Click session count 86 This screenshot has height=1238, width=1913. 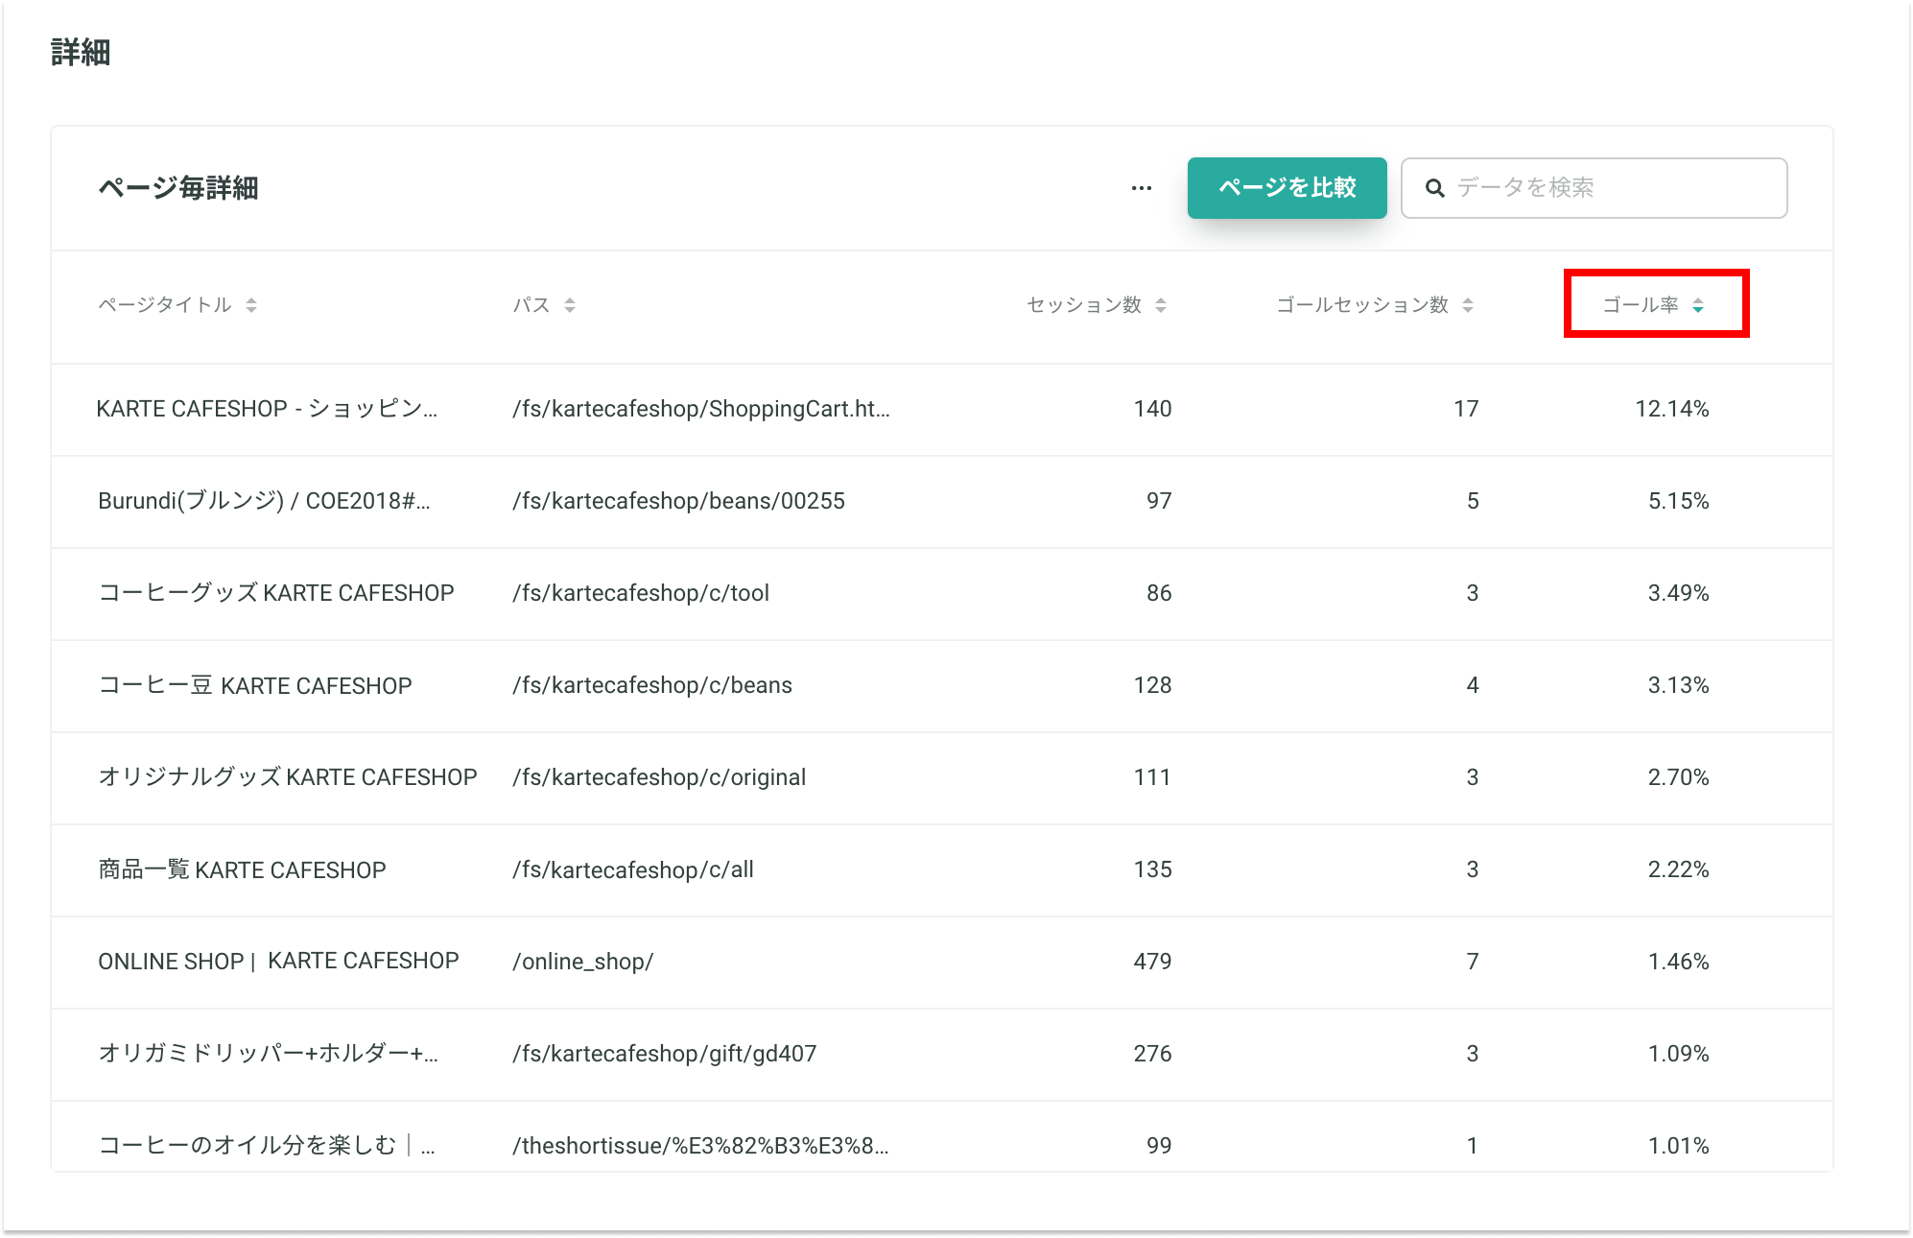pyautogui.click(x=1159, y=593)
